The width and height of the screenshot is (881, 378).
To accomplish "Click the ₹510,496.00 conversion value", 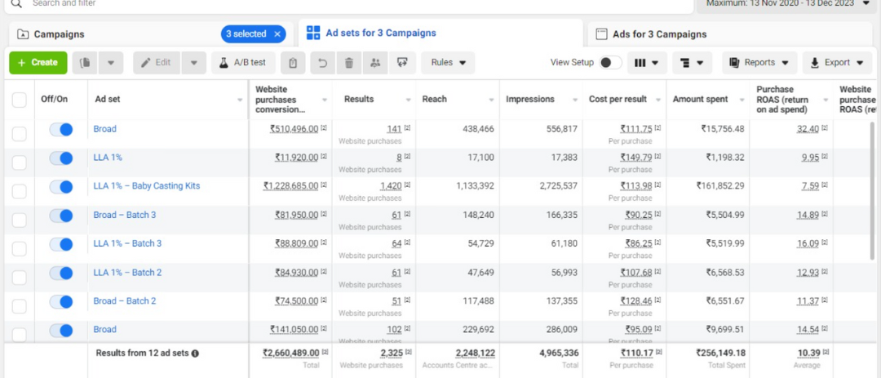I will click(294, 129).
